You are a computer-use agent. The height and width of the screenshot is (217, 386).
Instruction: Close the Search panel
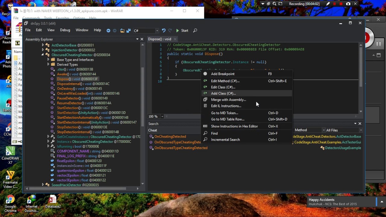[x=360, y=124]
